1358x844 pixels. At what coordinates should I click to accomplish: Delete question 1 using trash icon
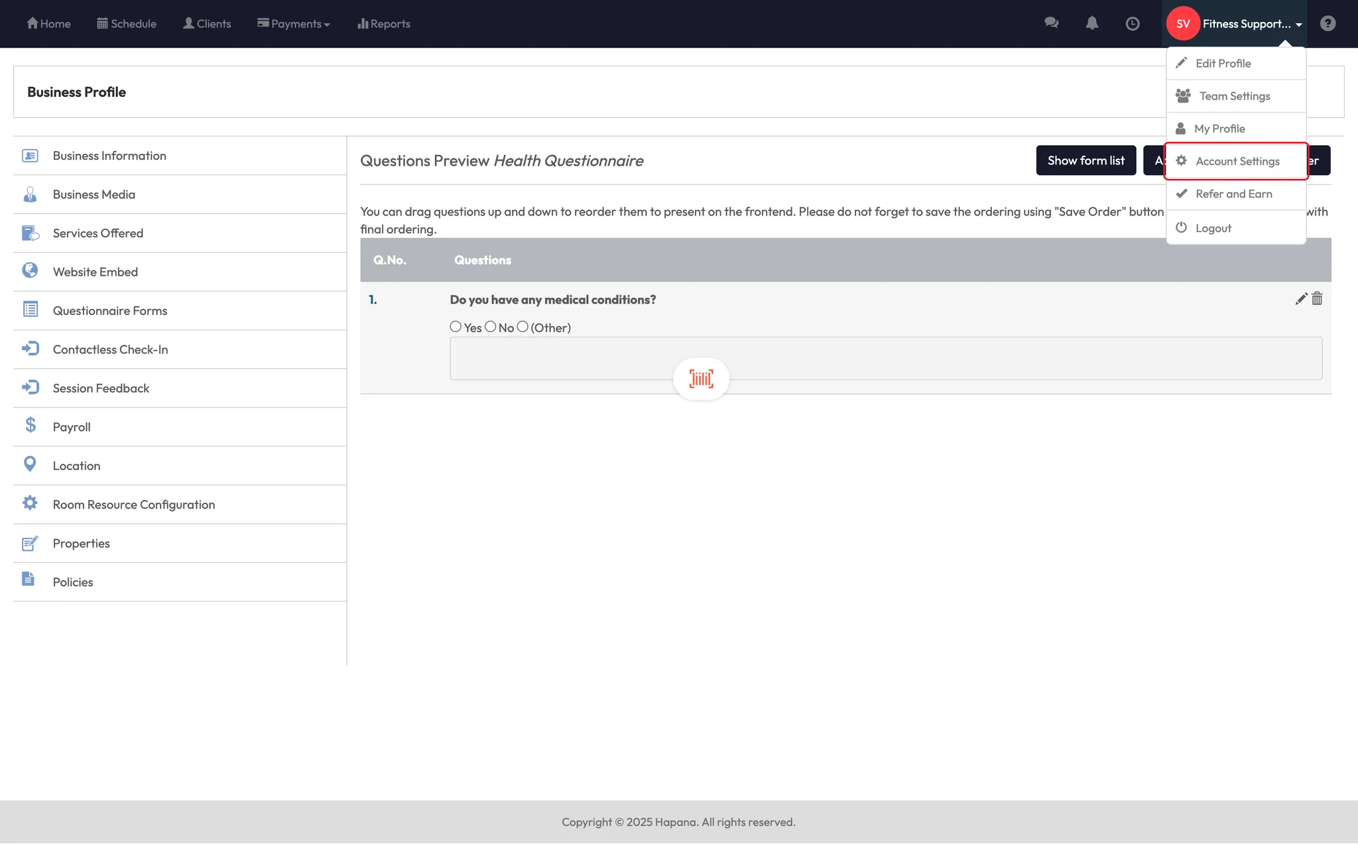click(1318, 299)
